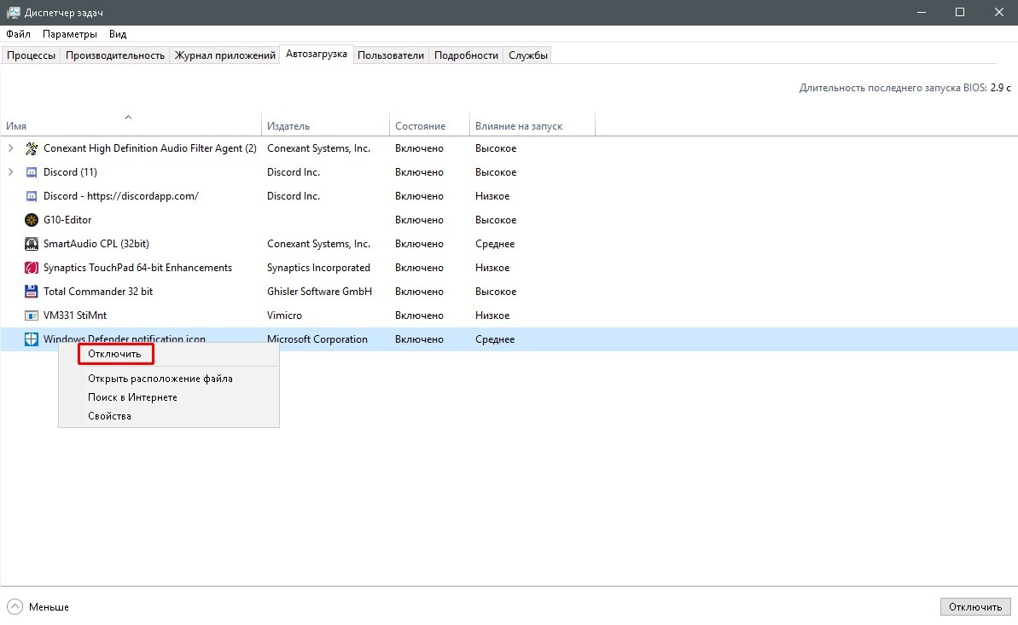This screenshot has height=625, width=1018.
Task: Click Включено status in the G10-Editor row
Action: (420, 220)
